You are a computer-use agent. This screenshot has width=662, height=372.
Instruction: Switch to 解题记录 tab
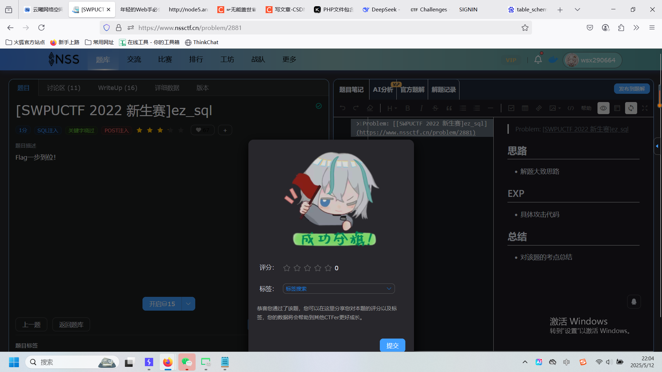[x=444, y=90]
